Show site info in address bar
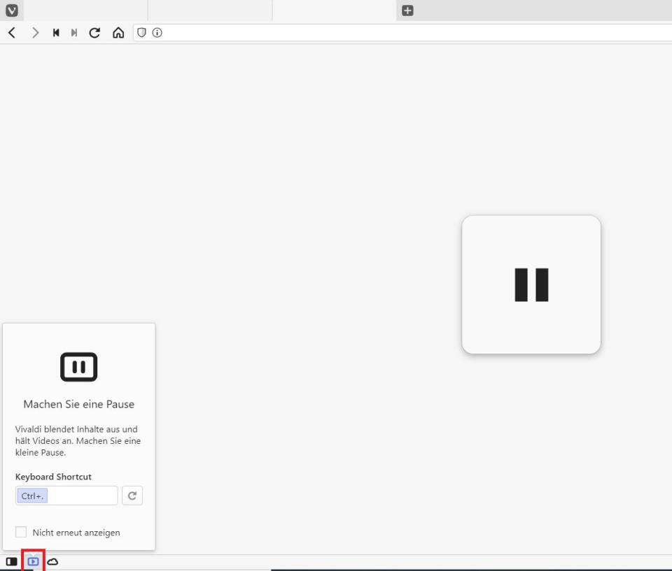 pyautogui.click(x=157, y=33)
